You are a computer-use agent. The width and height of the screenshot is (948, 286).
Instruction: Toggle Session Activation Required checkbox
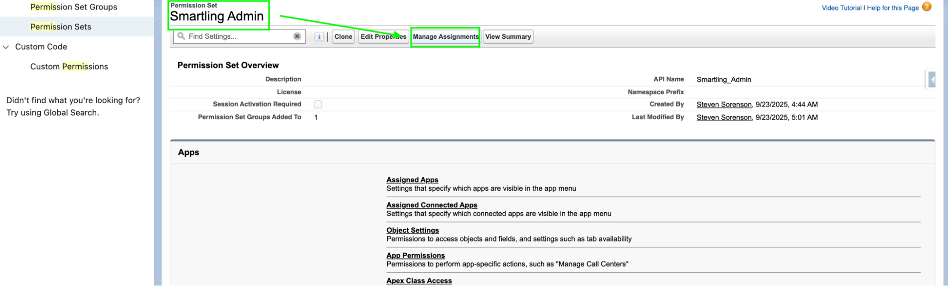[x=318, y=104]
